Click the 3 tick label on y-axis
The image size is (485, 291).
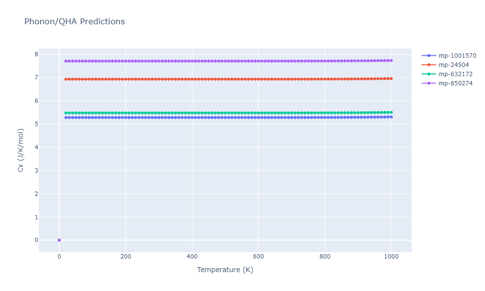tap(36, 171)
